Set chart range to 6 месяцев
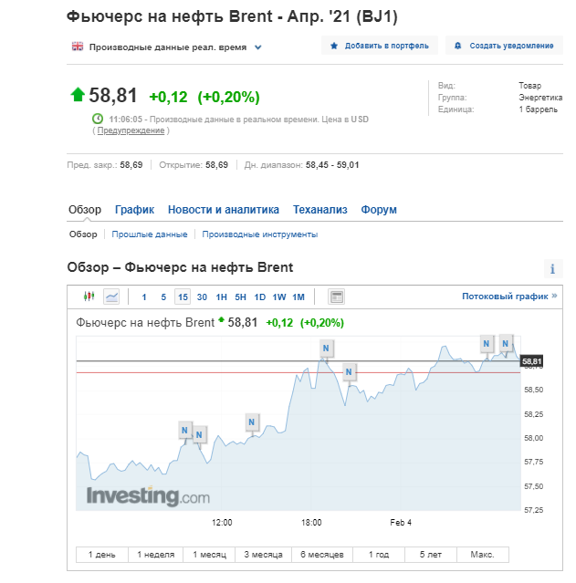576x583 pixels. [x=322, y=555]
